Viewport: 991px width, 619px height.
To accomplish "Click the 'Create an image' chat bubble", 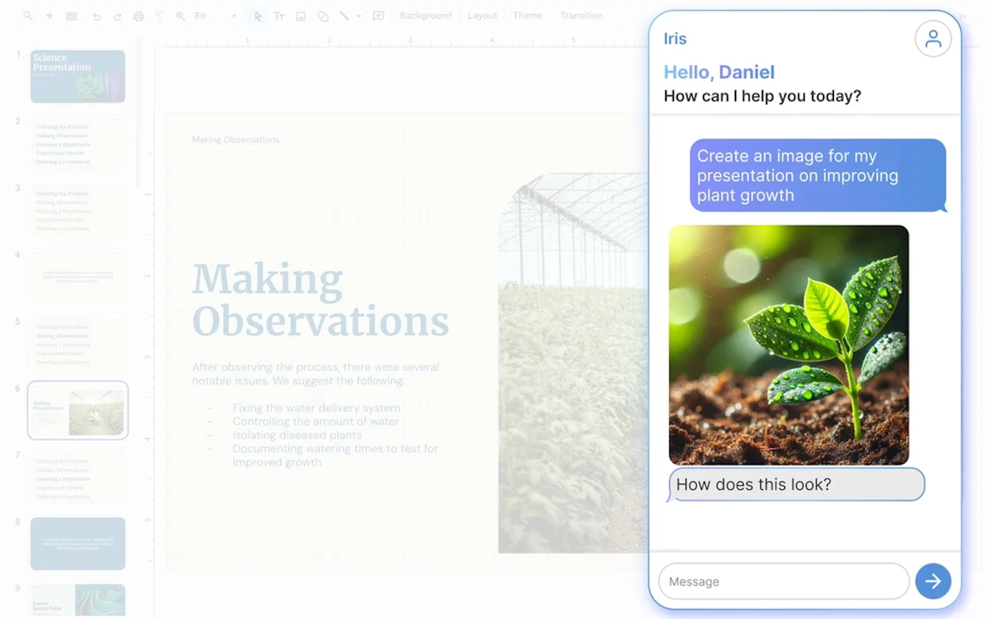I will tap(818, 176).
